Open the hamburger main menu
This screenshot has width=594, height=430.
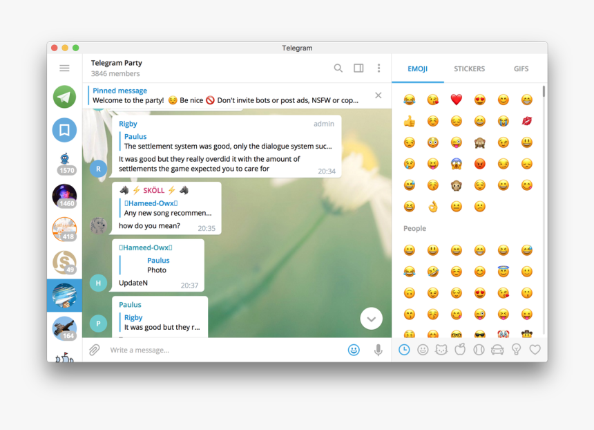tap(64, 68)
